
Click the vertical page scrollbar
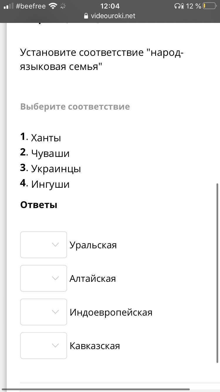click(217, 273)
